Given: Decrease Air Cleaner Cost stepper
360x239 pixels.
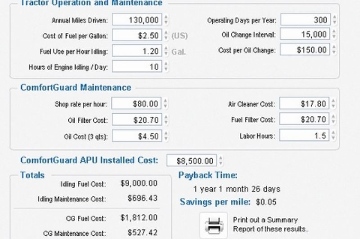Looking at the screenshot, I should [x=333, y=106].
